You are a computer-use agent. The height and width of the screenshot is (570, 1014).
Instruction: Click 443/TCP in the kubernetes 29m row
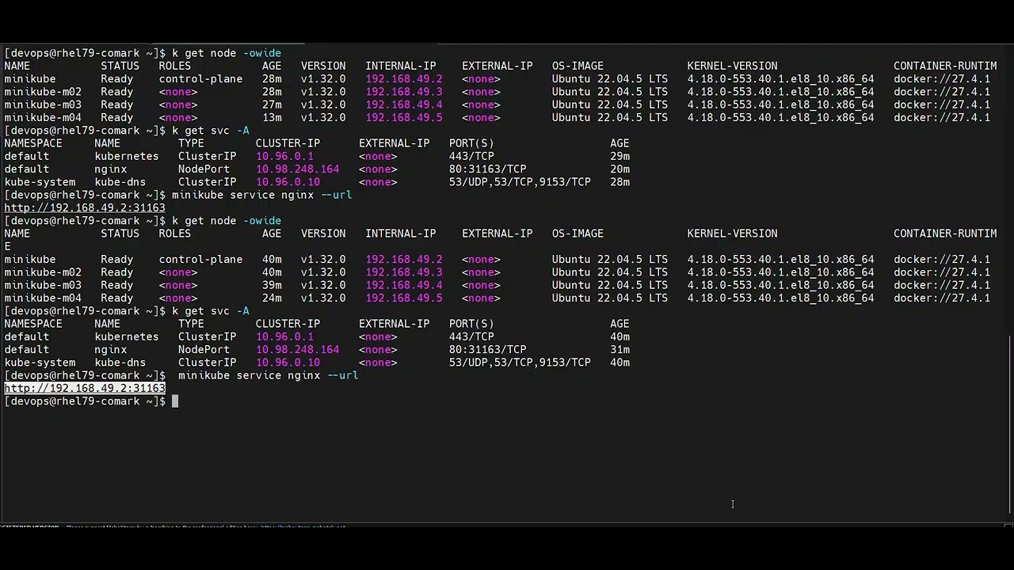(471, 156)
